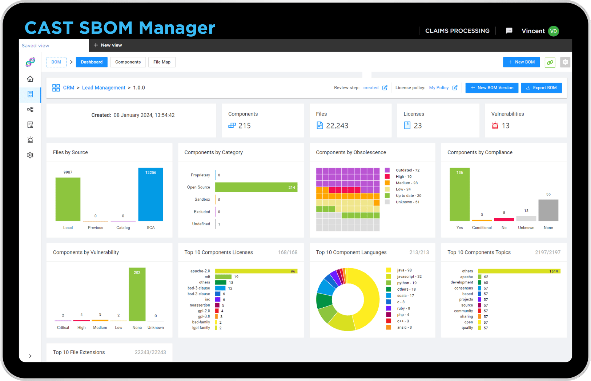Screen dimensions: 591x381
Task: Edit the review step with the pencil icon
Action: pos(385,87)
